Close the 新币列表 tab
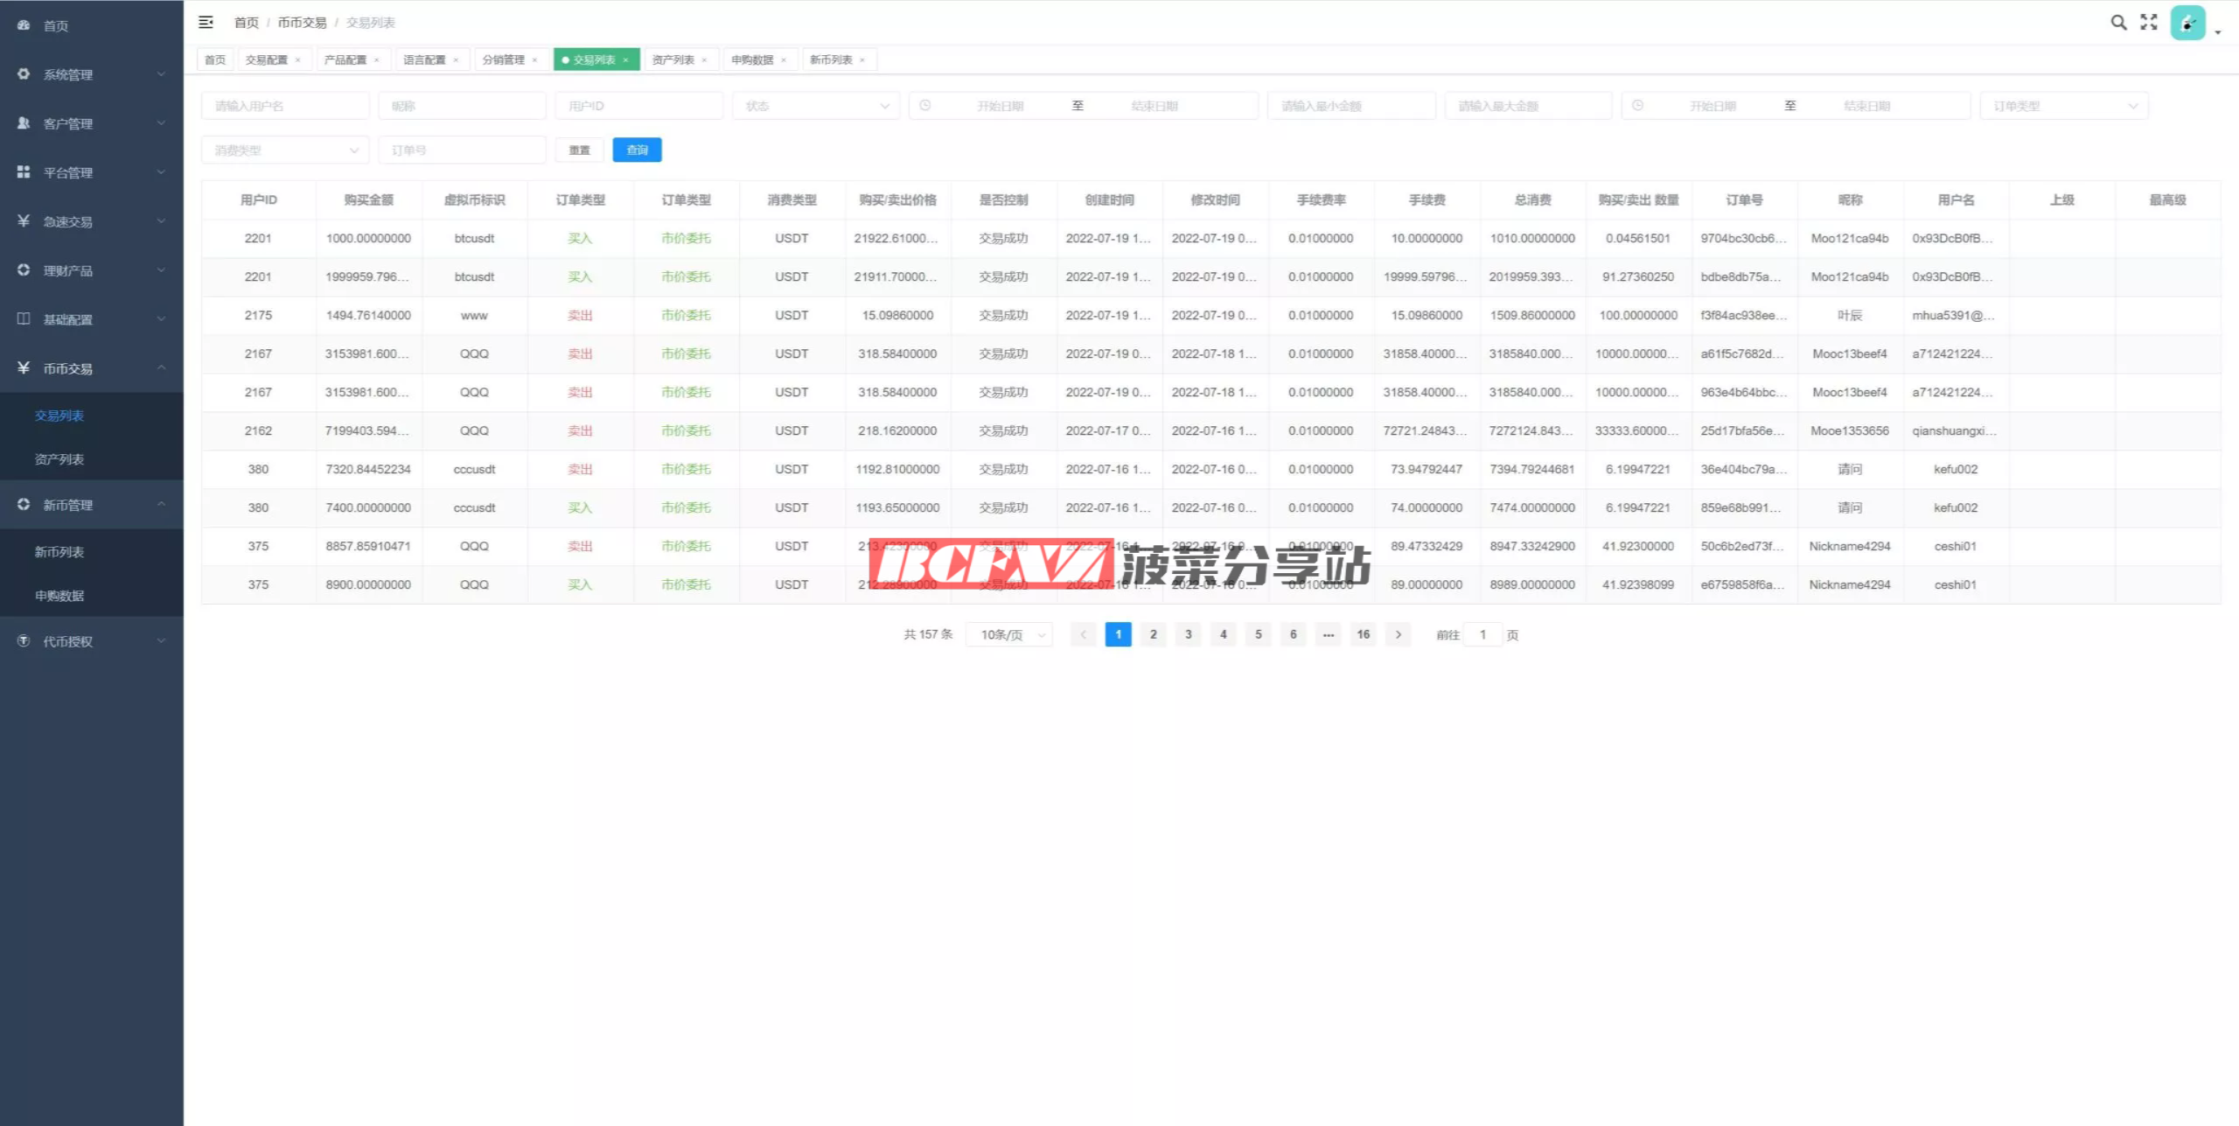The height and width of the screenshot is (1126, 2239). tap(862, 60)
